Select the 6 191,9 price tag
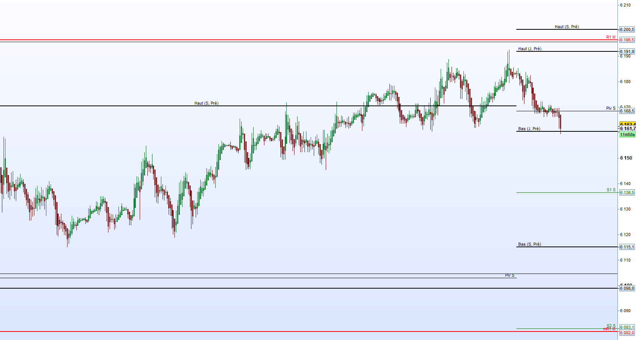Image resolution: width=636 pixels, height=340 pixels. click(627, 51)
